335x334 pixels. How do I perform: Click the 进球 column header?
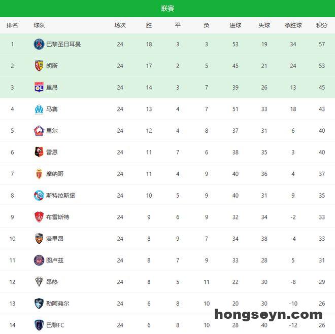tap(235, 25)
